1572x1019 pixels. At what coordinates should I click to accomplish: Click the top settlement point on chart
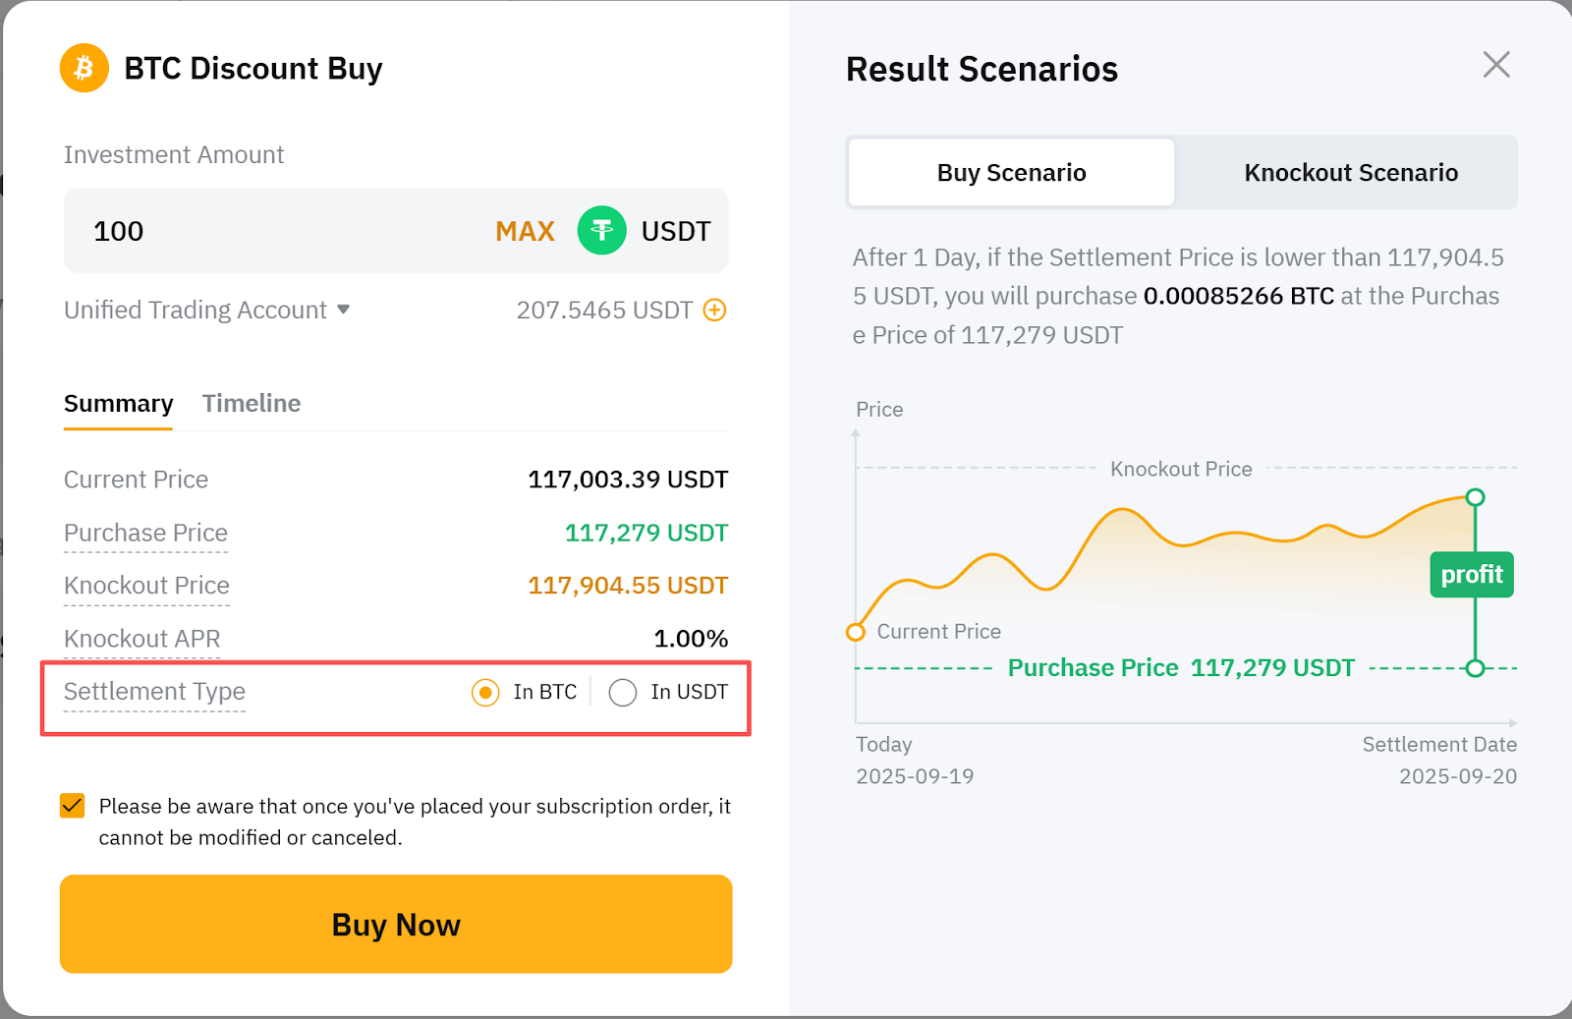1475,497
